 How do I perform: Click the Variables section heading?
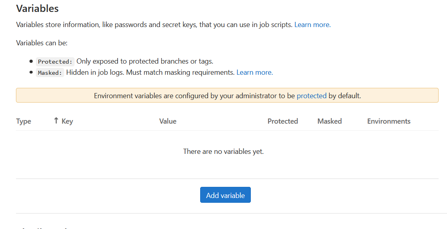(37, 8)
